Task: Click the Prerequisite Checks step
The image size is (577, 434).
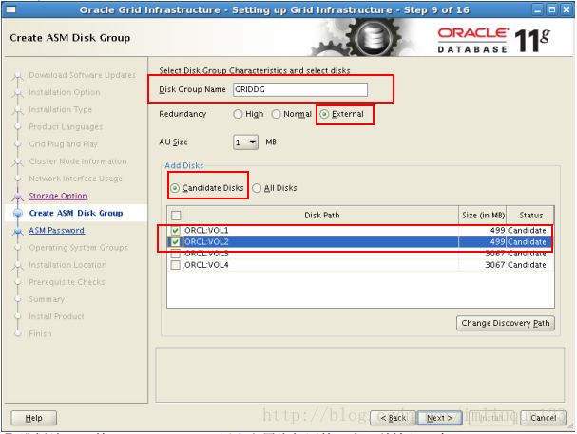Action: pos(67,282)
